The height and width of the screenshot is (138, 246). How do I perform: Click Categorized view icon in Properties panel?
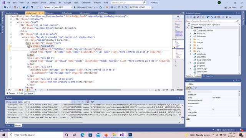pos(188,88)
